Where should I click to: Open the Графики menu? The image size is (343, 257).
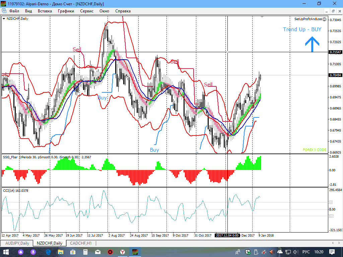(66, 11)
